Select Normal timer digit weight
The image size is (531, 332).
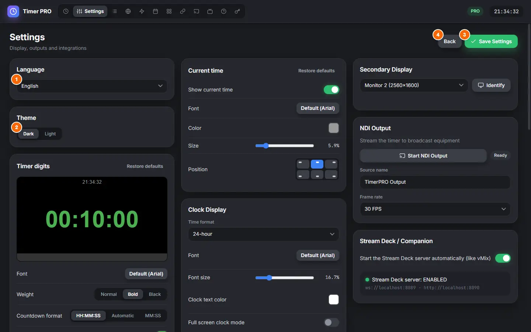coord(109,294)
